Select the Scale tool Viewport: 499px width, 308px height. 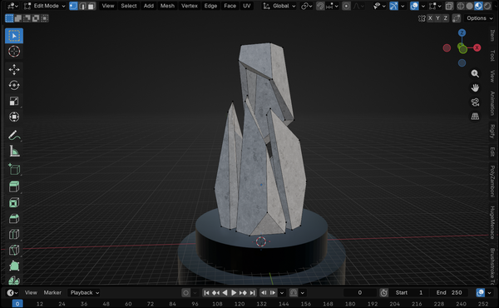(14, 101)
